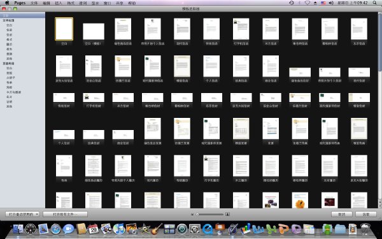This screenshot has height=239, width=382.
Task: Launch Microsoft Excel green X icon
Action: click(x=271, y=229)
